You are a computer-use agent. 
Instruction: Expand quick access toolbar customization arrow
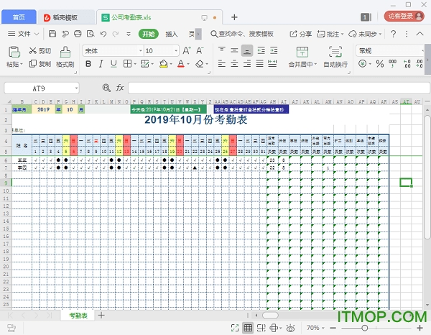(x=129, y=34)
